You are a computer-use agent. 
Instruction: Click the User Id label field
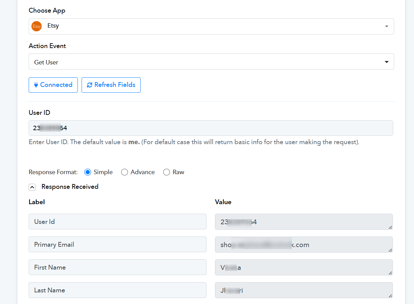[x=117, y=222]
